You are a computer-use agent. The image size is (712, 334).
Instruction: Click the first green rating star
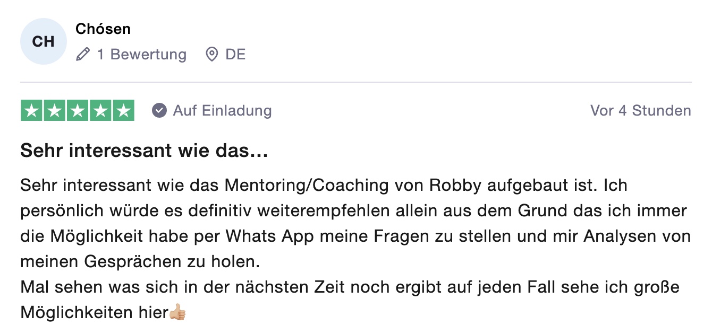point(32,110)
